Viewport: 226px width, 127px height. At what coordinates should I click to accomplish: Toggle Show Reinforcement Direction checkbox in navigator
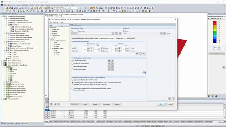6,50
